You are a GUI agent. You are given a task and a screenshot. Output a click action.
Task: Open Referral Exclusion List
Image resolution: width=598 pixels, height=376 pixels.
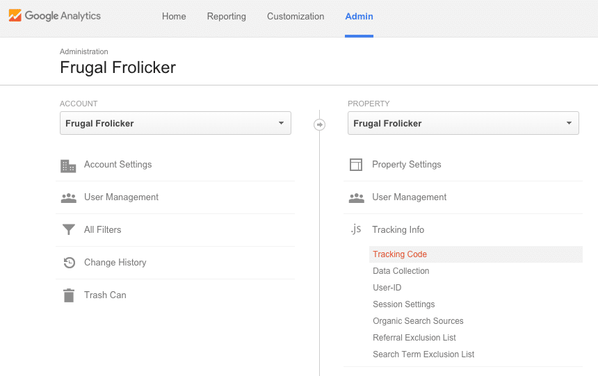(x=414, y=338)
